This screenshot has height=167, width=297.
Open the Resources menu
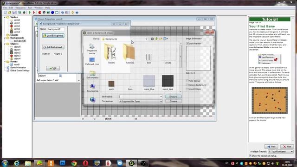[20, 8]
